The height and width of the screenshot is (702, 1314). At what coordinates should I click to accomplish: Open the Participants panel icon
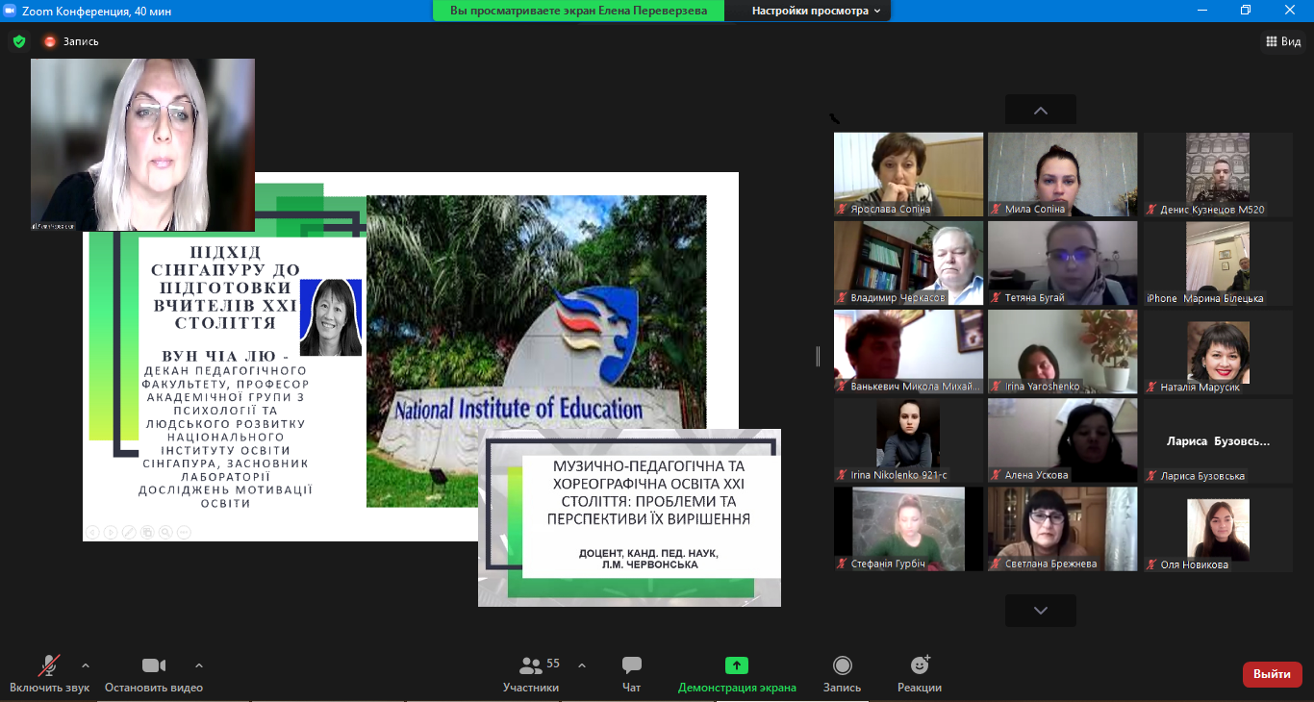click(x=531, y=665)
